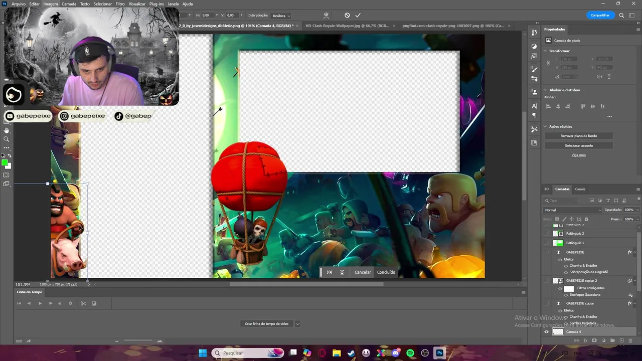Click the warp mode icon in options bar
642x361 pixels.
pyautogui.click(x=326, y=16)
